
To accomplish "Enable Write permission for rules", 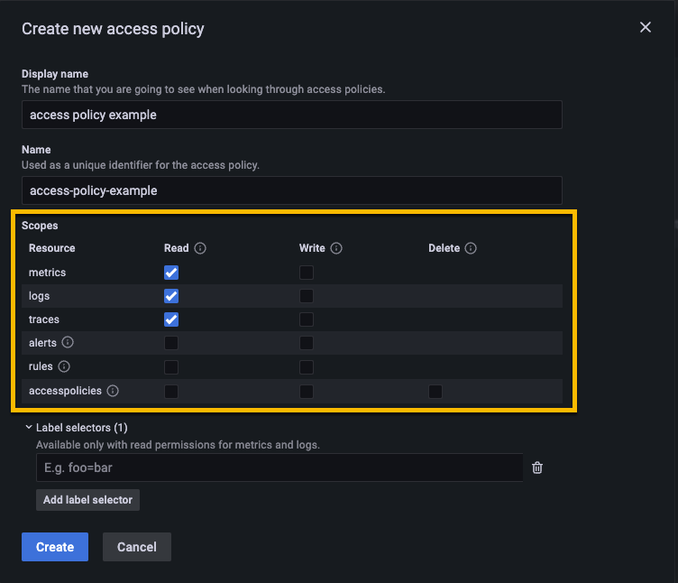I will [307, 366].
